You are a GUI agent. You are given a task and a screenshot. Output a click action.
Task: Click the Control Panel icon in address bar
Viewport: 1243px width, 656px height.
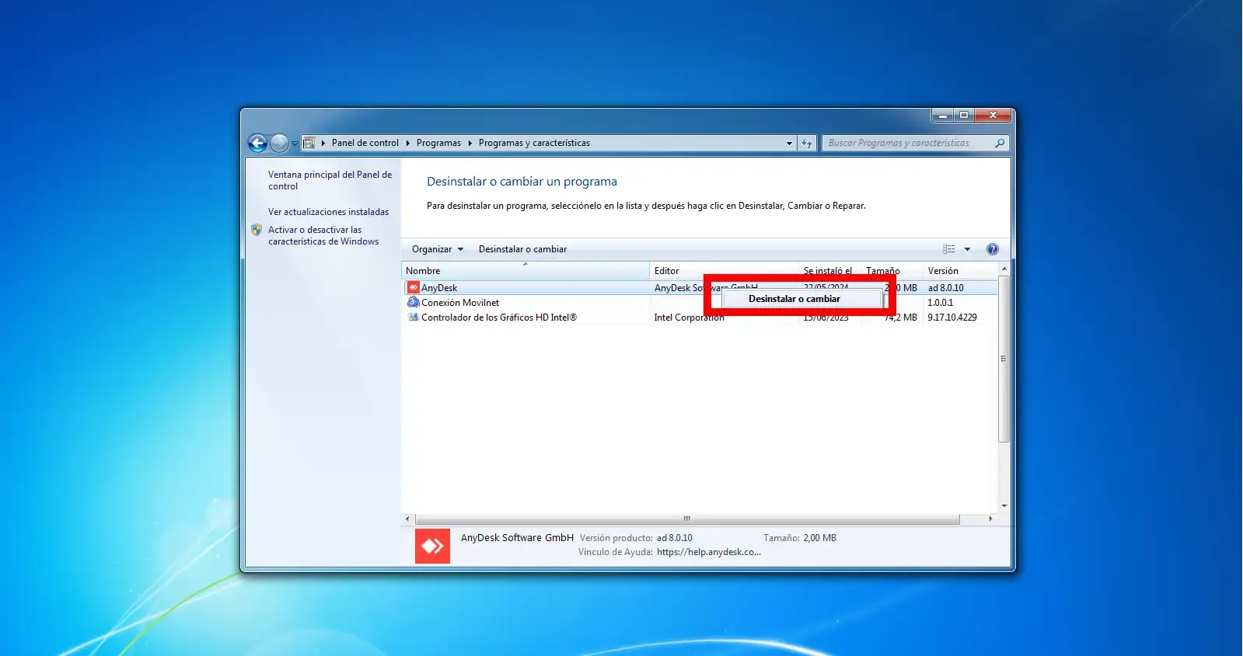tap(309, 143)
